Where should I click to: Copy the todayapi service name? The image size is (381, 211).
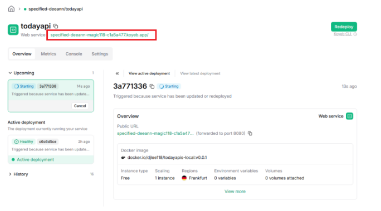(x=56, y=26)
